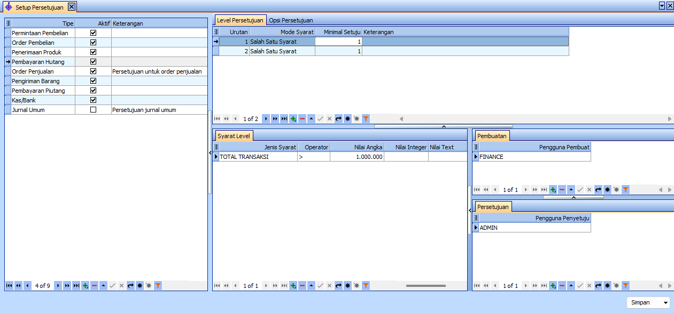Sort by Pengguna Pembuat column header

click(535, 147)
